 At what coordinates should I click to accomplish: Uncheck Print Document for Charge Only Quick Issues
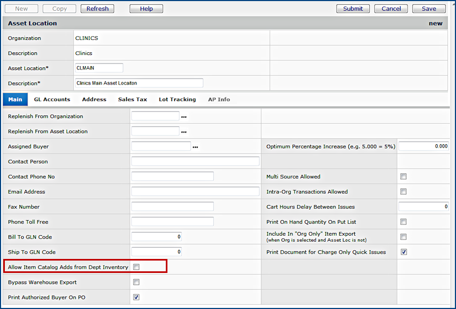[403, 252]
